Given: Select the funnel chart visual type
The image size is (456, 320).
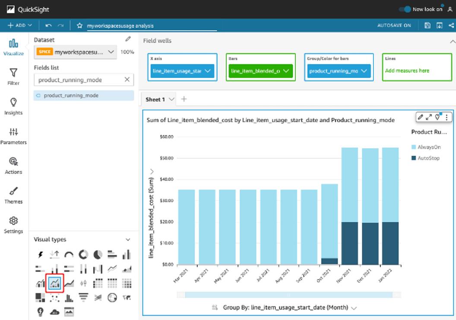Looking at the screenshot, I should tap(83, 298).
